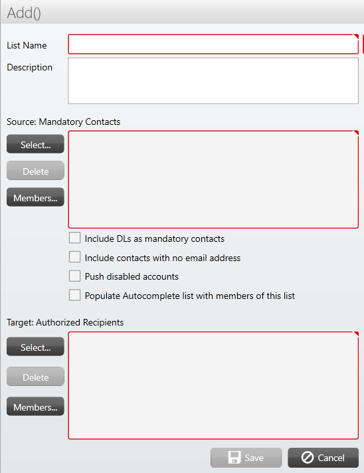The width and height of the screenshot is (364, 473).
Task: Click inside the Description text area
Action: 213,81
